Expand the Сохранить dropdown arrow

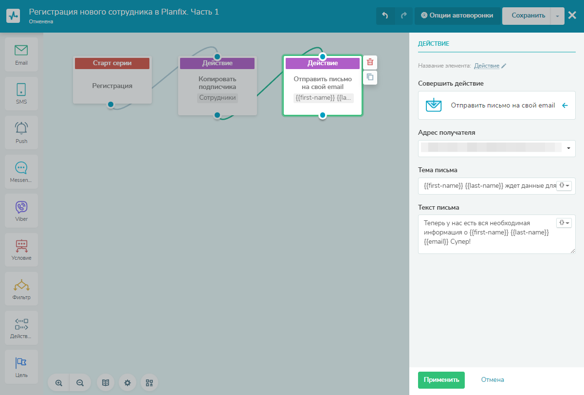pyautogui.click(x=558, y=16)
